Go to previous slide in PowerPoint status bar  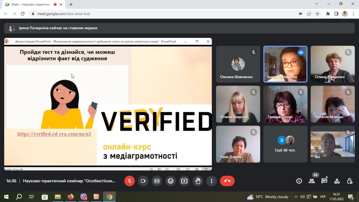(151, 169)
